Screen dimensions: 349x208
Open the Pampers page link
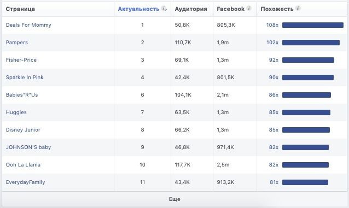pos(17,43)
